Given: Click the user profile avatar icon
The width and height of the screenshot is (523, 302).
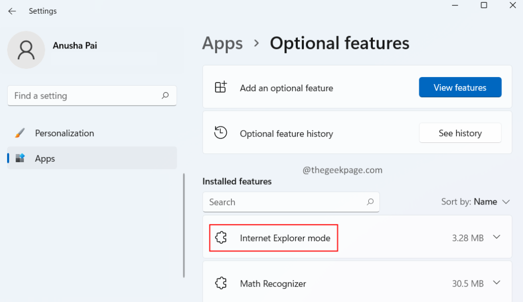Looking at the screenshot, I should click(x=26, y=50).
